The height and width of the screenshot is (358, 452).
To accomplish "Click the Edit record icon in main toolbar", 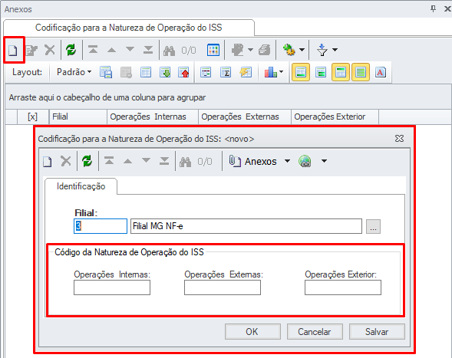I will click(31, 51).
